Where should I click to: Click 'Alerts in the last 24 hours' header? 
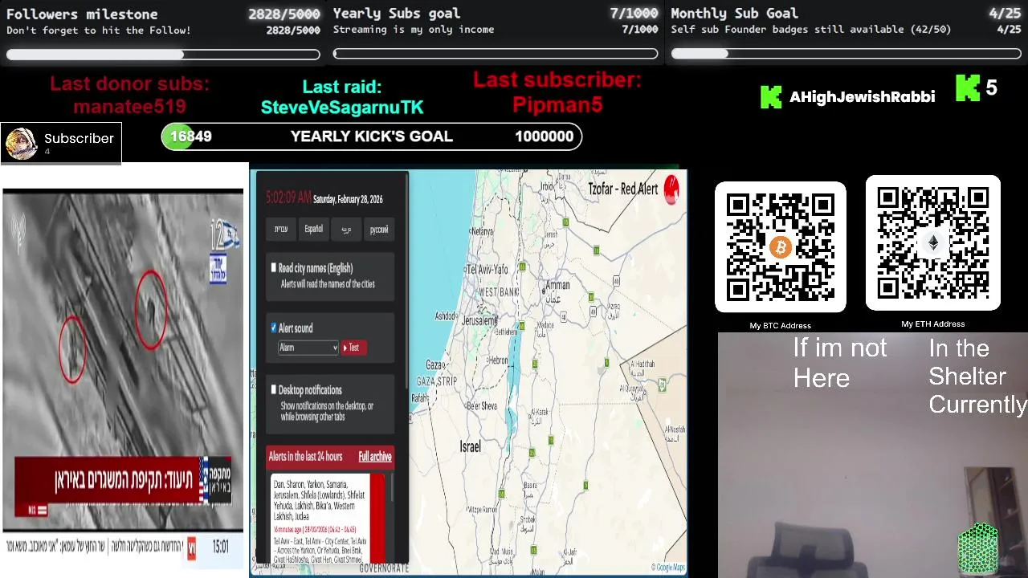(x=305, y=456)
